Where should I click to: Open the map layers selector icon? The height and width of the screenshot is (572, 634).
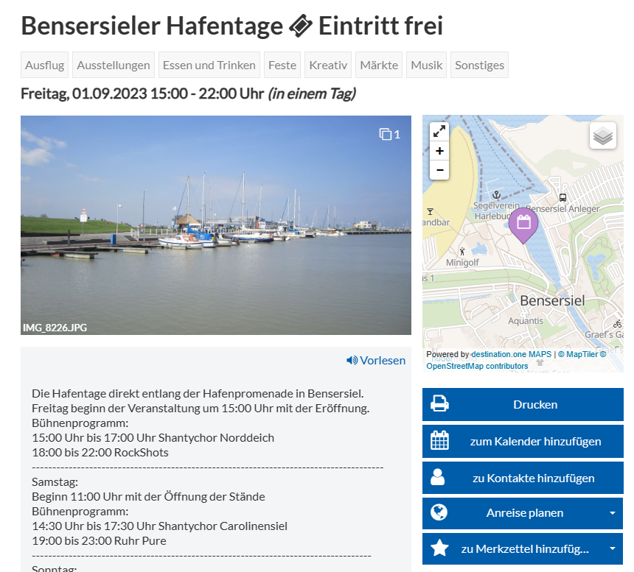603,135
